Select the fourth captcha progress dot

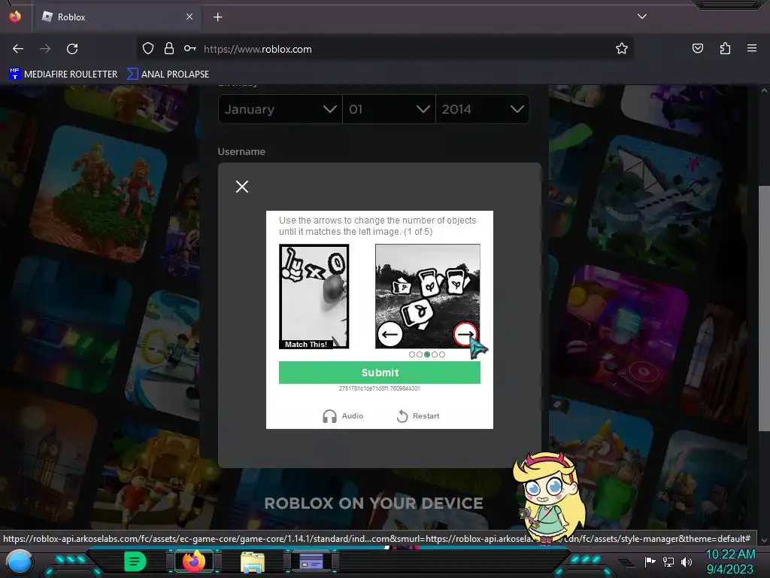coord(435,354)
